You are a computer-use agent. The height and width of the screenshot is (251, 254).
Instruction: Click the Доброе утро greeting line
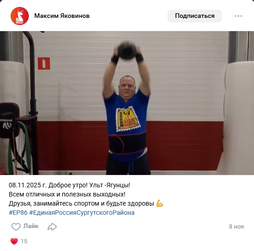pos(69,185)
